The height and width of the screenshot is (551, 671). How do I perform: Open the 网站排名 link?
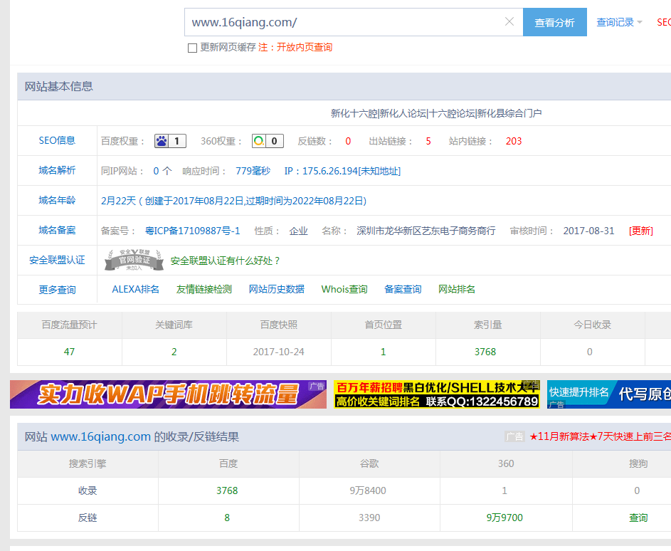coord(457,289)
